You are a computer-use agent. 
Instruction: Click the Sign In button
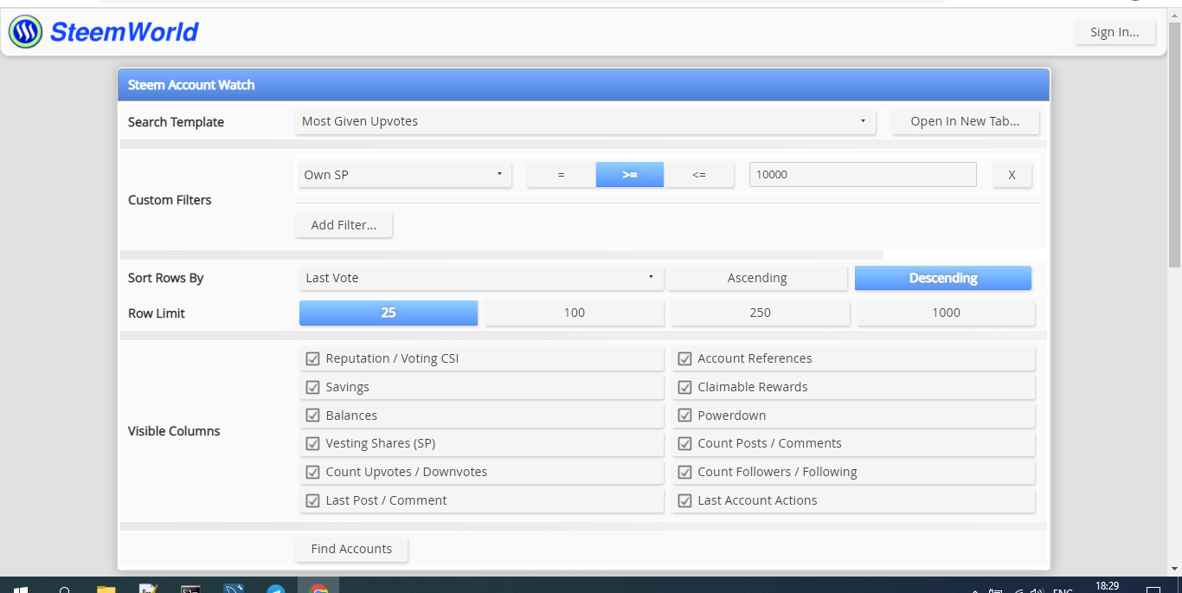click(x=1115, y=32)
